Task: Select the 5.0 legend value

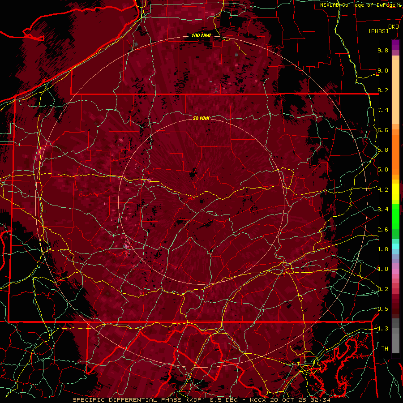Action: point(383,170)
